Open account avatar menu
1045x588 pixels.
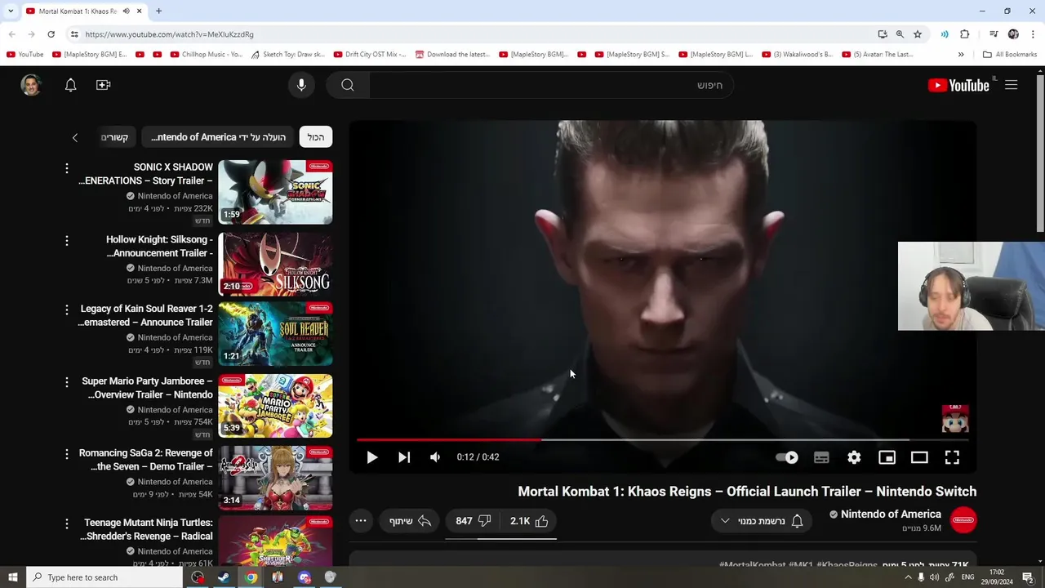[31, 85]
